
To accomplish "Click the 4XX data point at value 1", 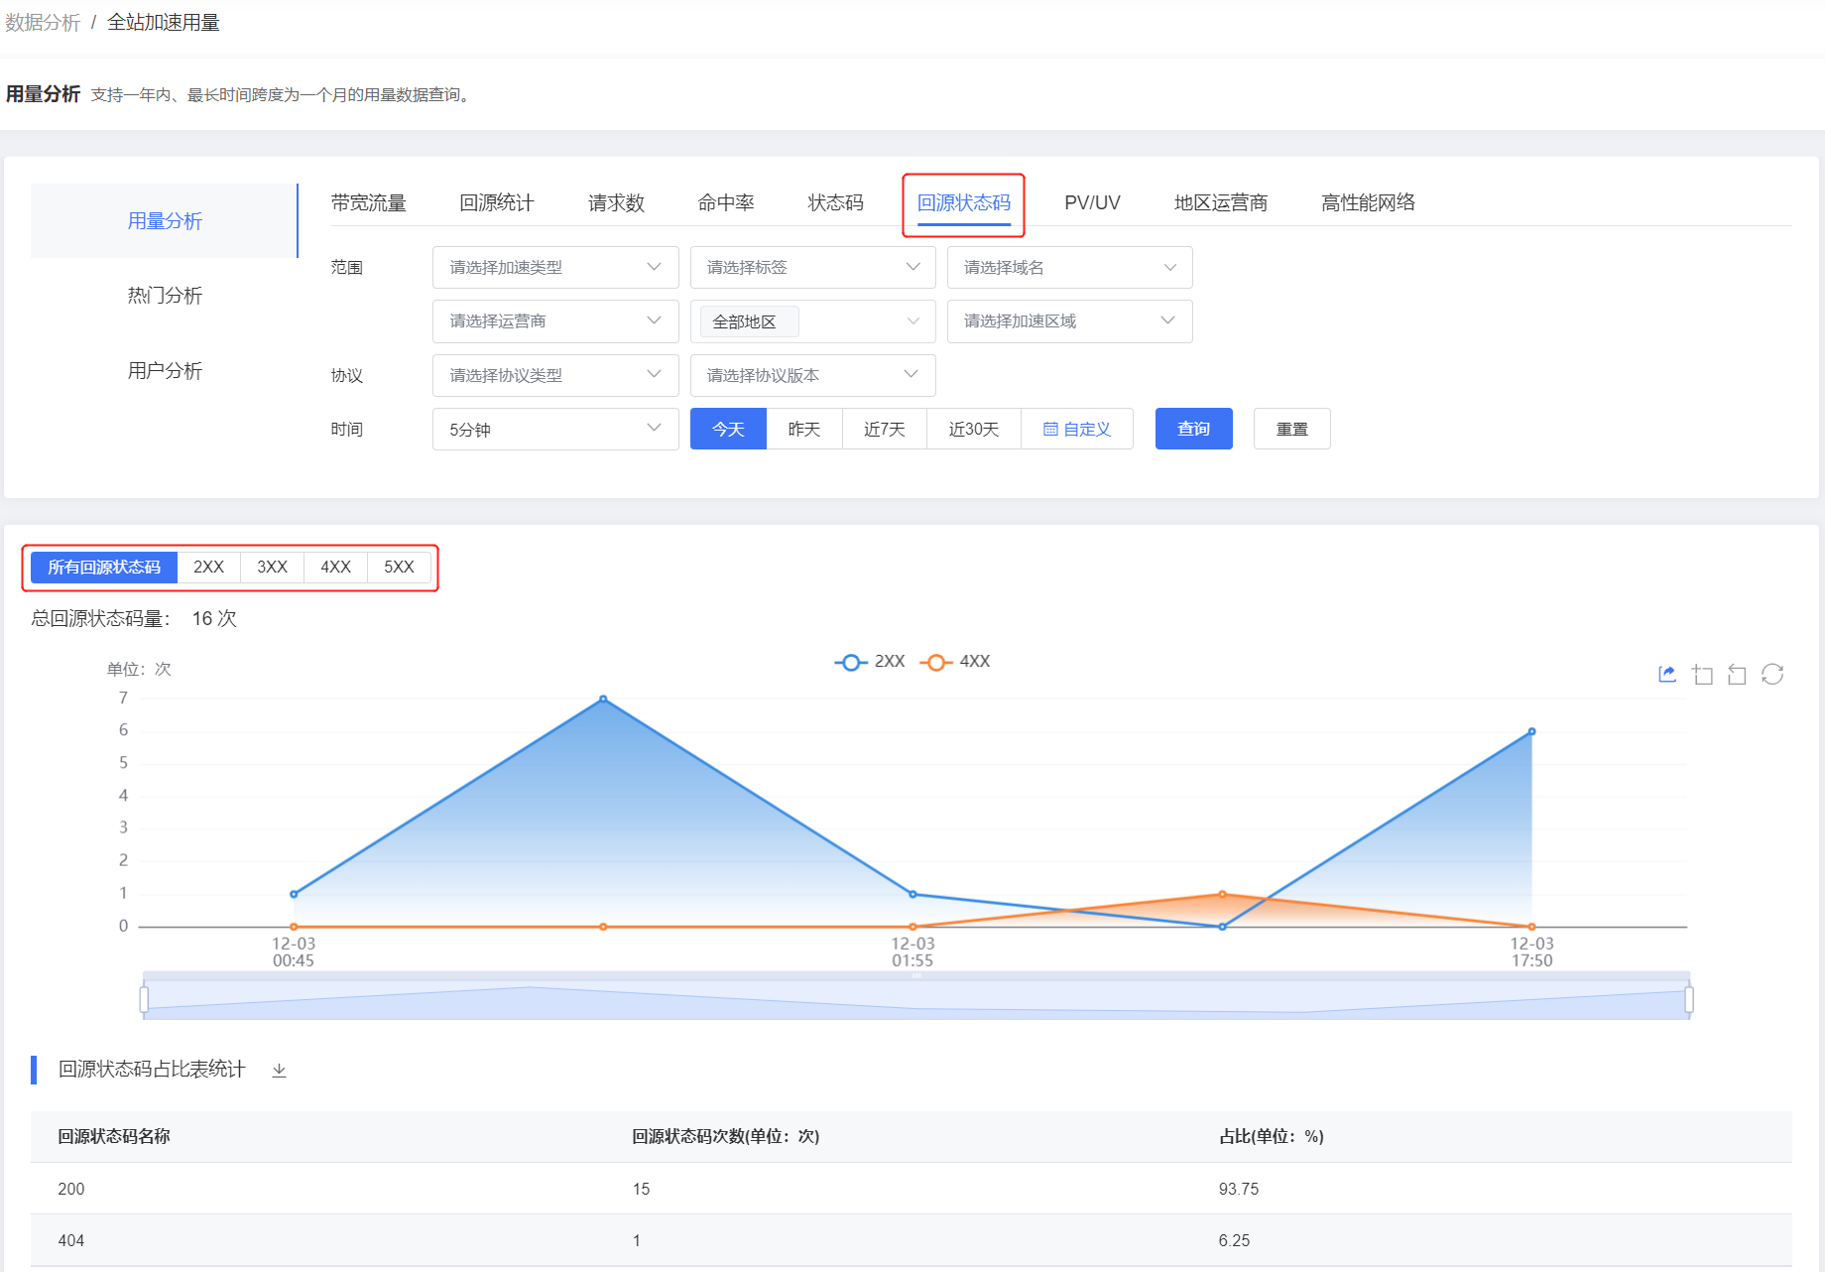I will [1222, 894].
